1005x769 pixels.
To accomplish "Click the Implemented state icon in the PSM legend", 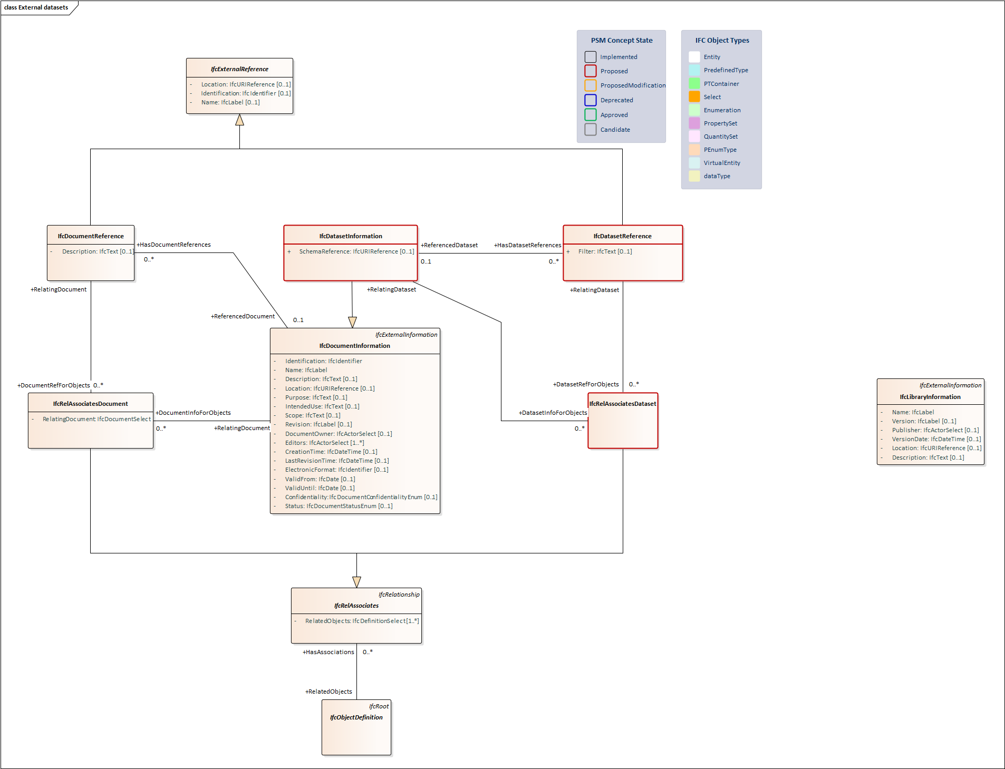I will (x=590, y=56).
